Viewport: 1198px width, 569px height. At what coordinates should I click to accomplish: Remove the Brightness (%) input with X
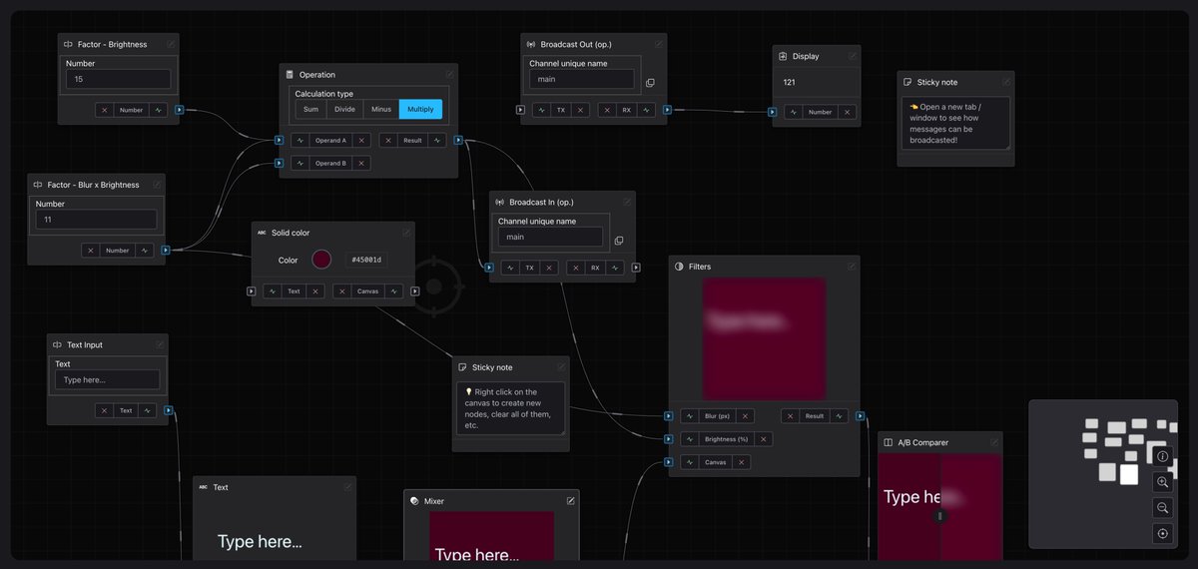(764, 439)
